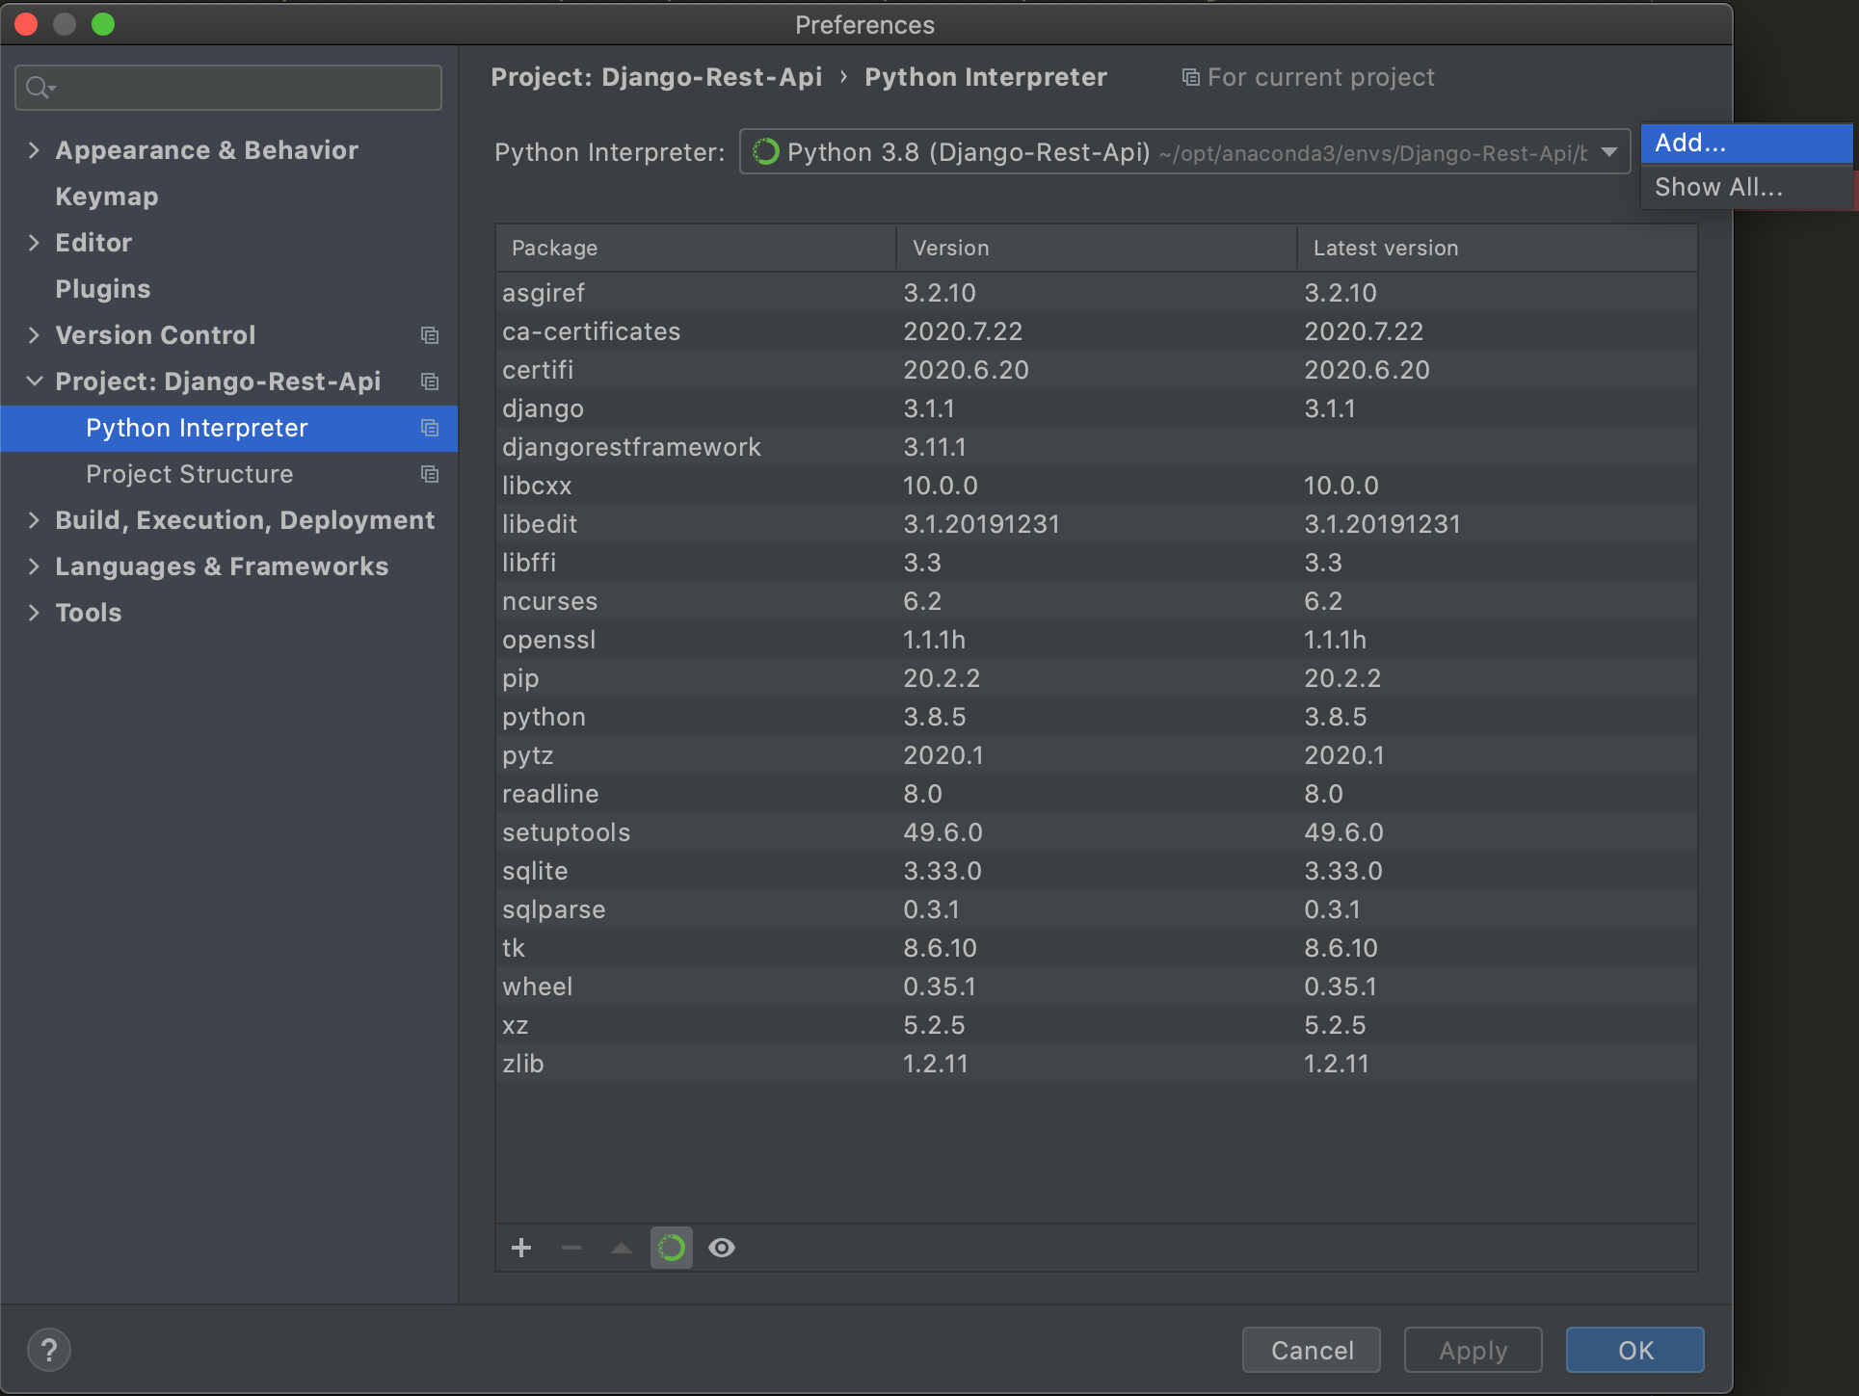Click the For current project icon
This screenshot has width=1859, height=1396.
1190,77
